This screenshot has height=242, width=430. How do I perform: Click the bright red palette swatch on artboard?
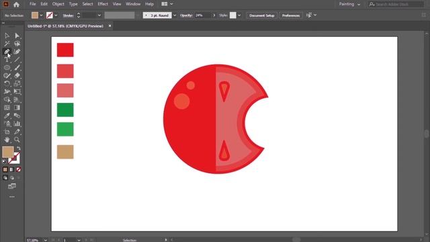click(65, 50)
